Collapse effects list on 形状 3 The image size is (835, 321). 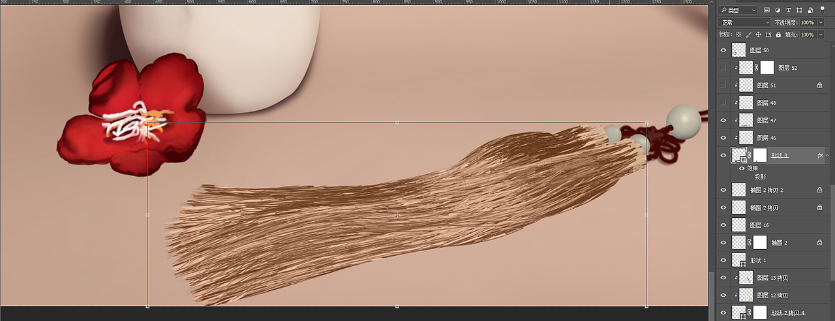click(828, 155)
